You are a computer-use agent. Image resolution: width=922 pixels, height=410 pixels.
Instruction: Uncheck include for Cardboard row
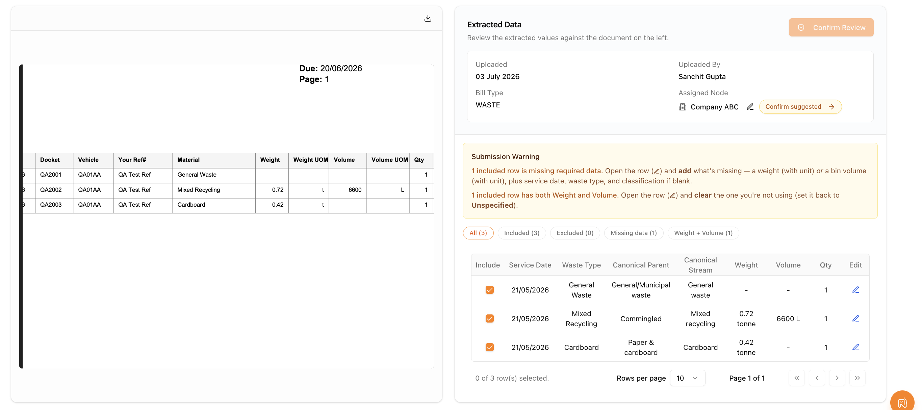tap(489, 347)
